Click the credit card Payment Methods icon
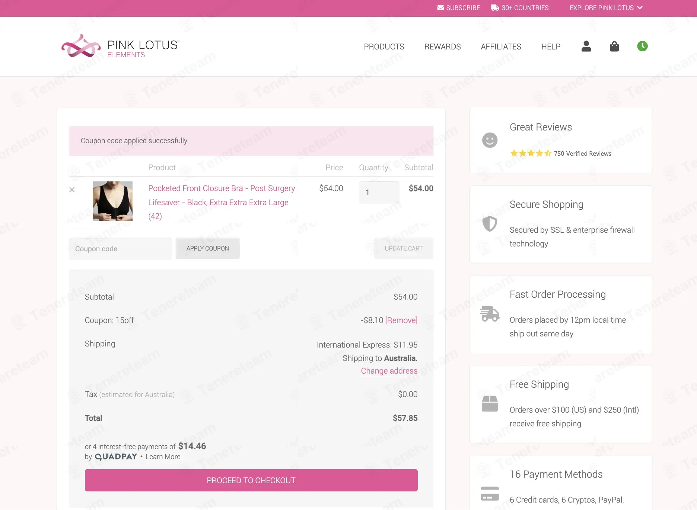 490,494
